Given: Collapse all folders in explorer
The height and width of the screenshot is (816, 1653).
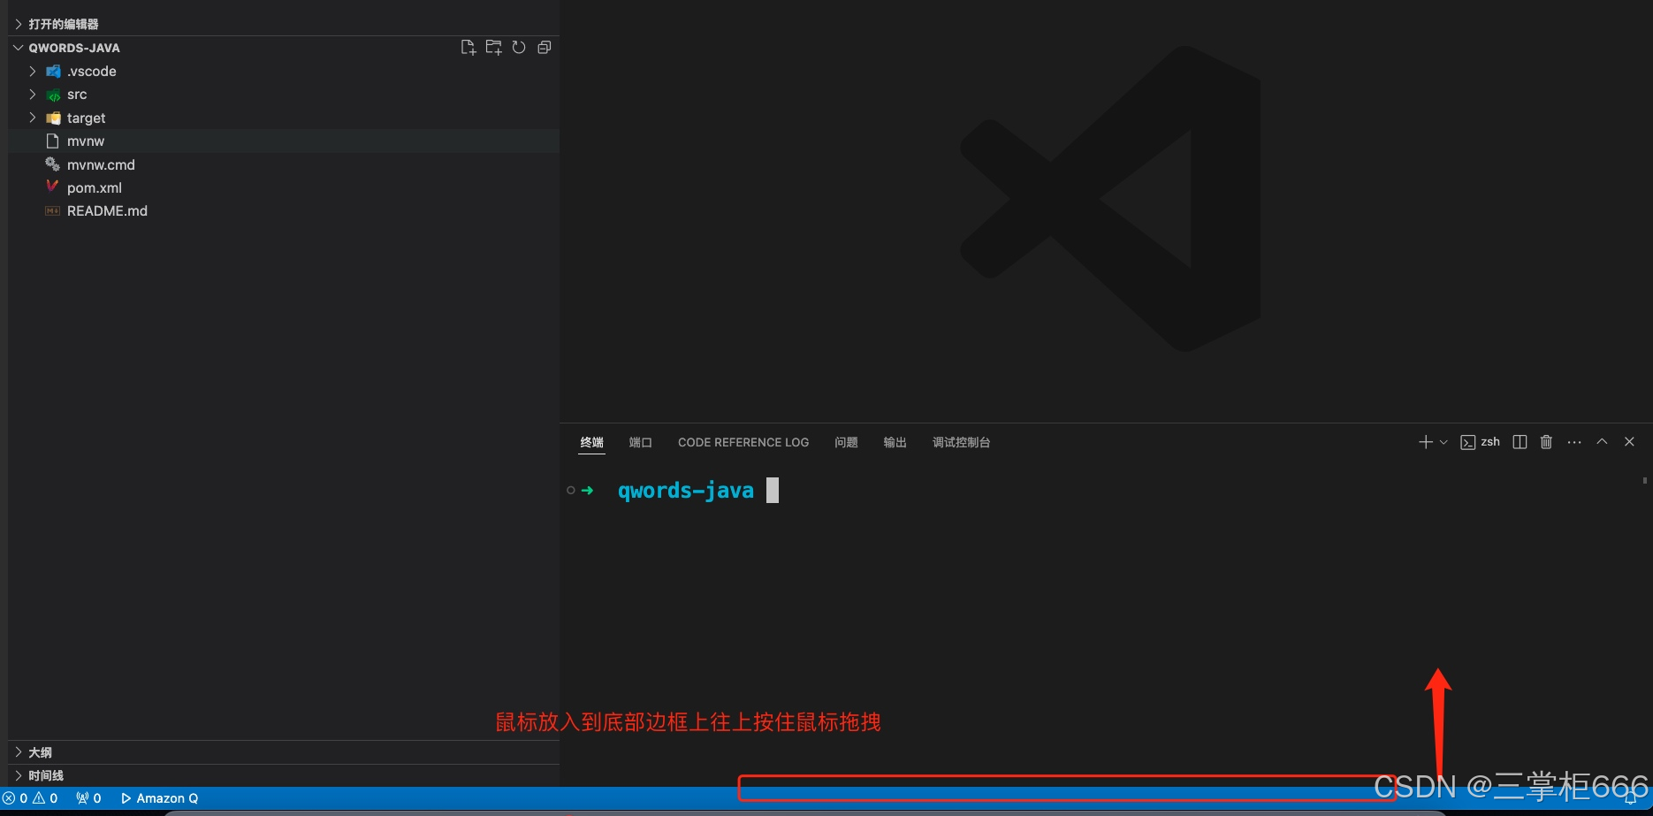Looking at the screenshot, I should [x=545, y=48].
